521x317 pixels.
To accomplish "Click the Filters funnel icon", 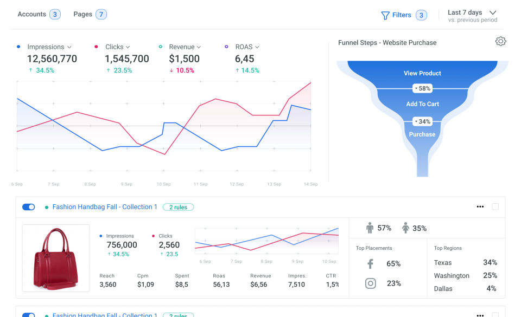I will tap(385, 15).
